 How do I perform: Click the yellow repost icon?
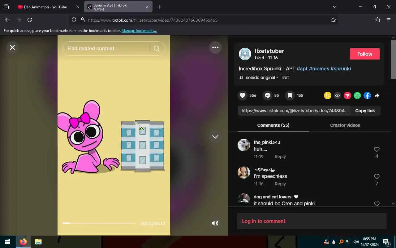(x=328, y=95)
